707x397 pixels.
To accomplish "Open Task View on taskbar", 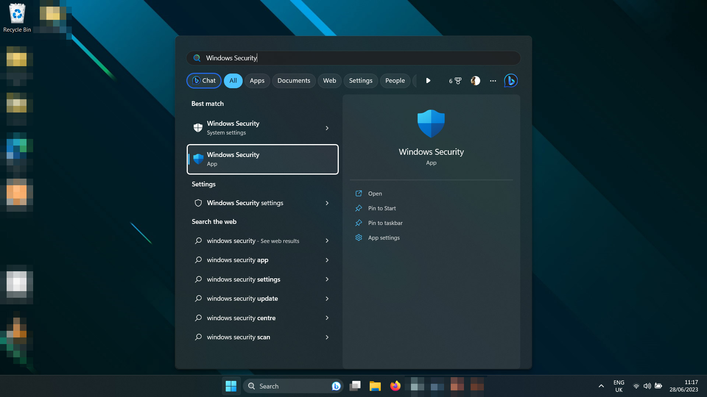I will 355,386.
